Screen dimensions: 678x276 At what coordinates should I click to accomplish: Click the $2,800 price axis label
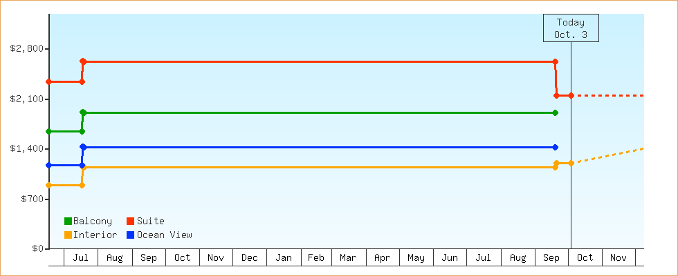pyautogui.click(x=26, y=48)
